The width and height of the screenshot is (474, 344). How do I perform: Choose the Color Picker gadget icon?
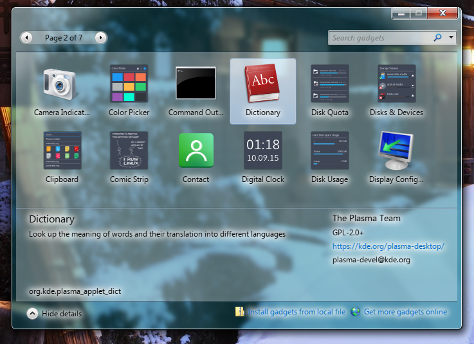tap(129, 83)
